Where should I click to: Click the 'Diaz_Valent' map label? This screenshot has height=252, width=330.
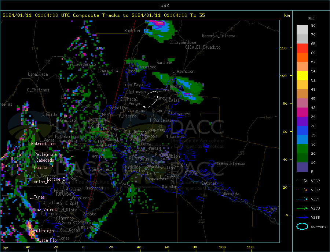point(44,210)
